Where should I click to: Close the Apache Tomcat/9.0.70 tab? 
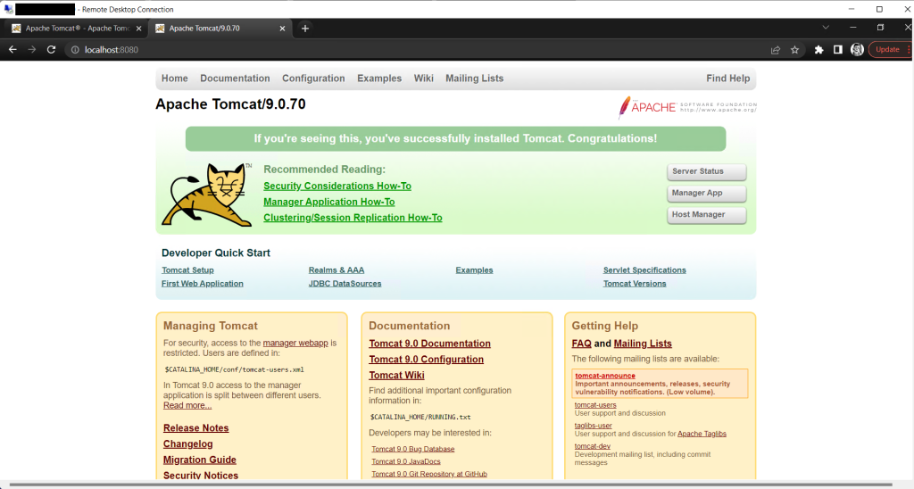point(282,28)
